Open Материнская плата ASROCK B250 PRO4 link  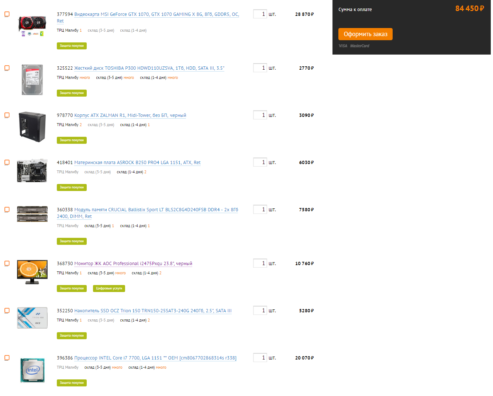pyautogui.click(x=137, y=163)
